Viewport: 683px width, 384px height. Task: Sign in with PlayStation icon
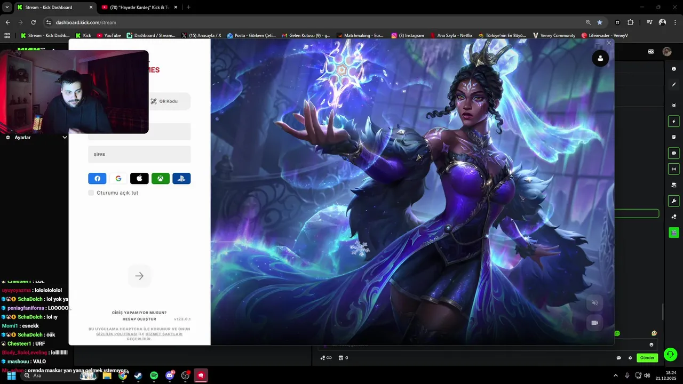[181, 179]
